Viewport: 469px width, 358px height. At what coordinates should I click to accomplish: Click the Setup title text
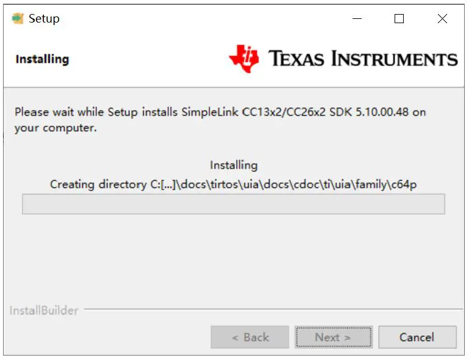coord(44,18)
